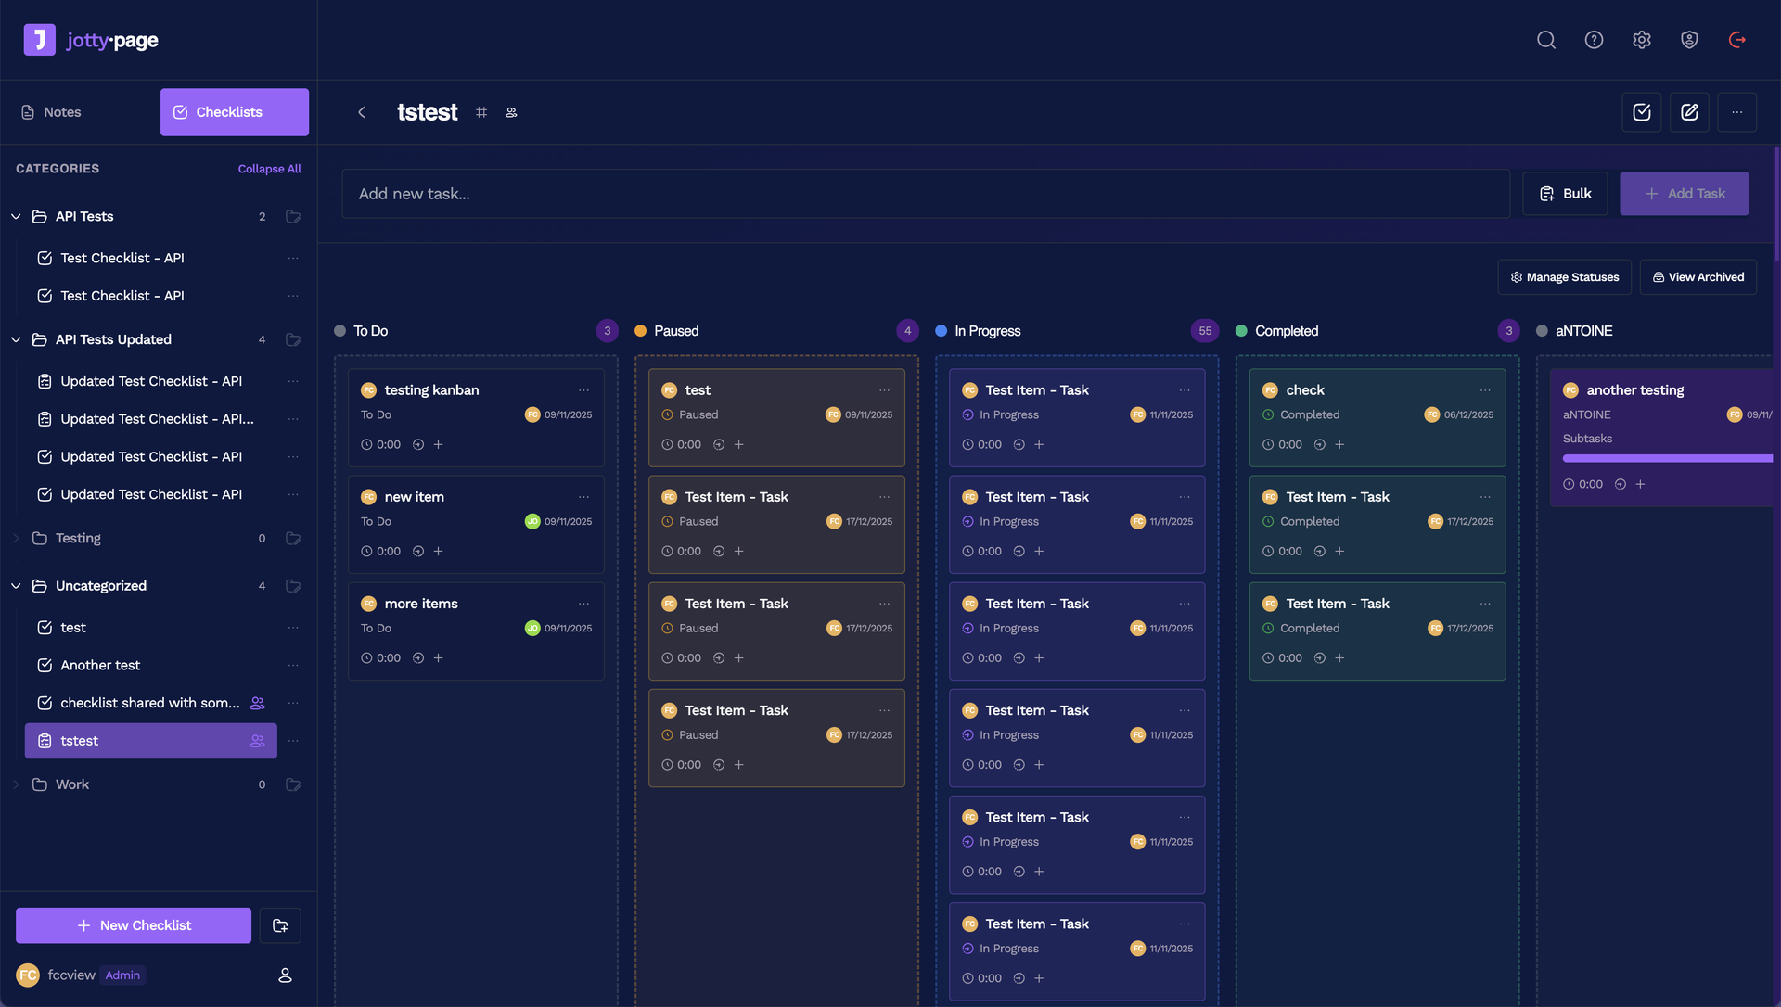Image resolution: width=1781 pixels, height=1007 pixels.
Task: Open the search icon in header
Action: (x=1545, y=40)
